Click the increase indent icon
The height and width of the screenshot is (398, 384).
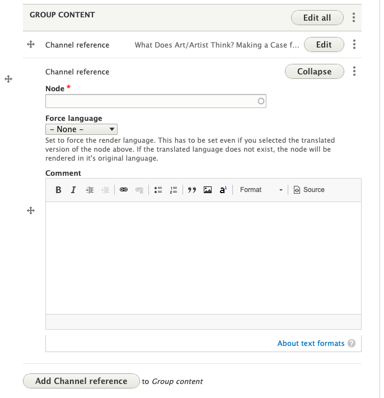coord(90,190)
